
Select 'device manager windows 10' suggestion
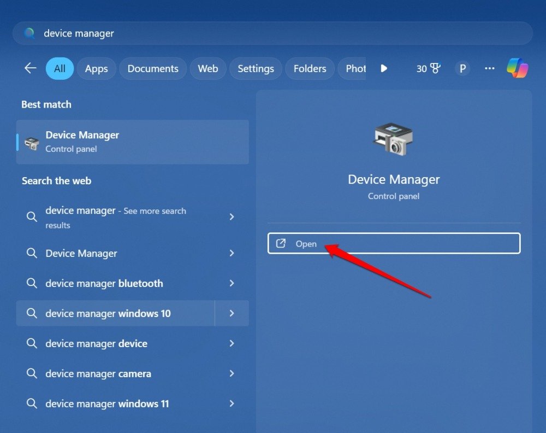(x=116, y=313)
